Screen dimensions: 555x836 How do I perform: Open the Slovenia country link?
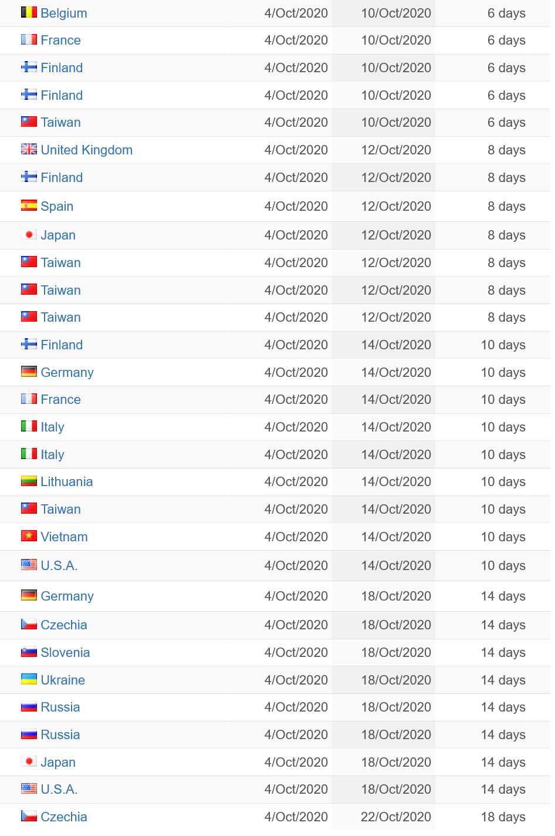[65, 652]
